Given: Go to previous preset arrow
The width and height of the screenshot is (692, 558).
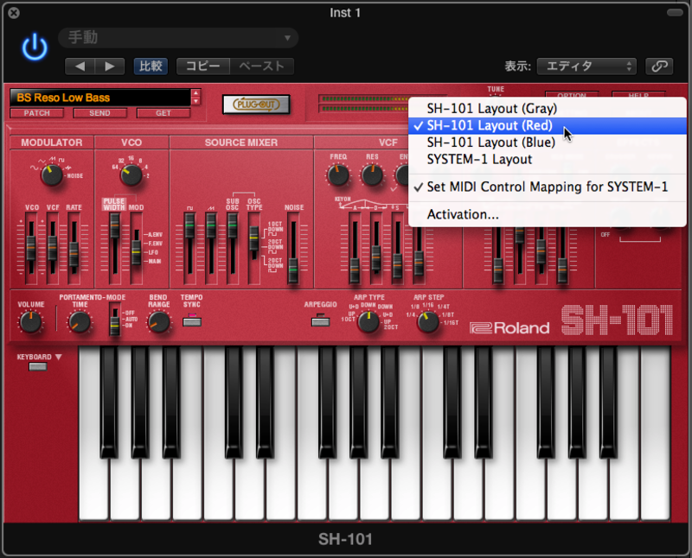Looking at the screenshot, I should (80, 67).
